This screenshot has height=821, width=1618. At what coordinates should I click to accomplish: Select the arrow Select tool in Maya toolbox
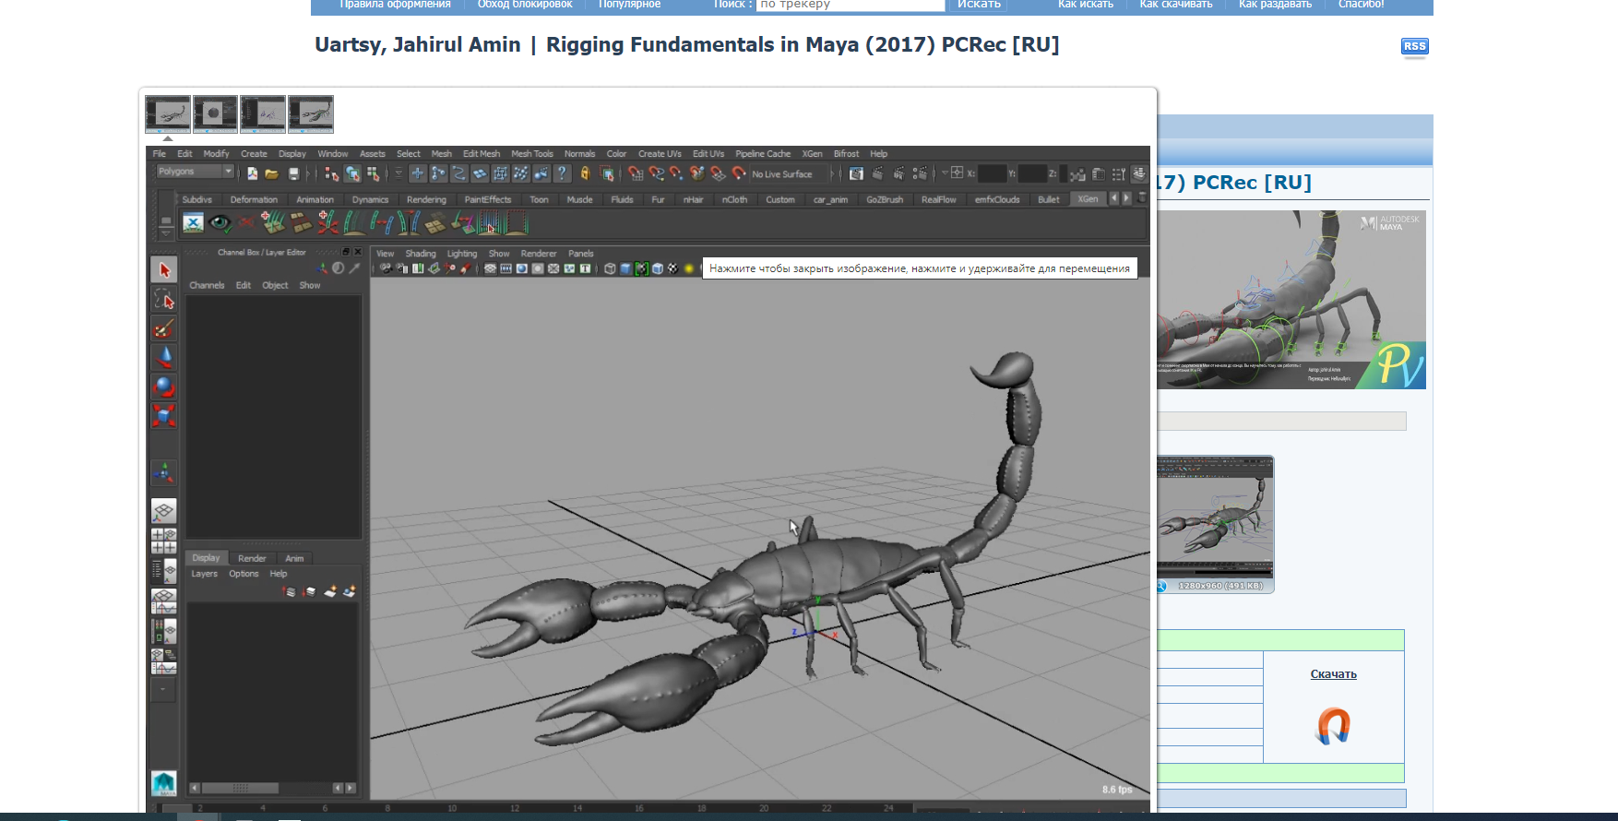pos(164,269)
